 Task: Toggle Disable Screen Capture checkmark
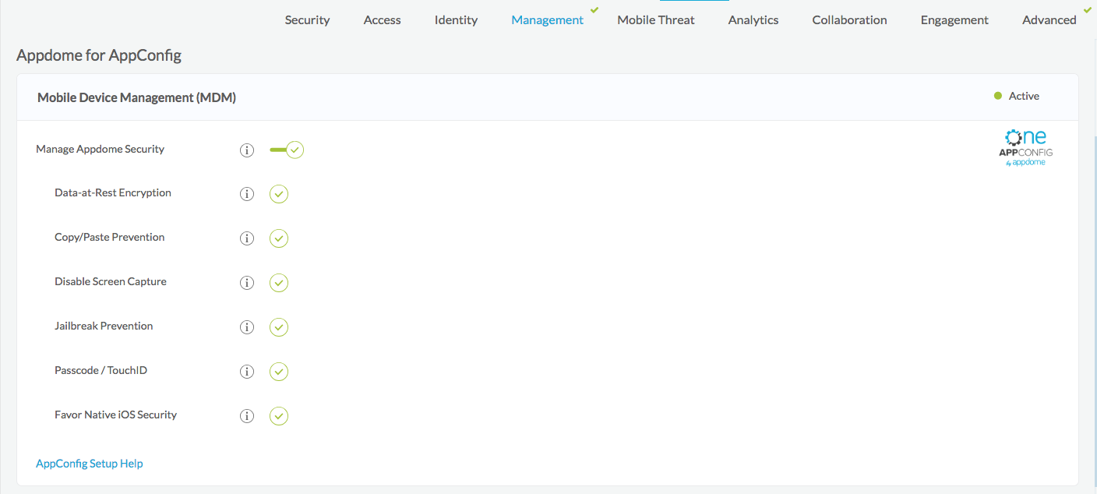tap(279, 283)
